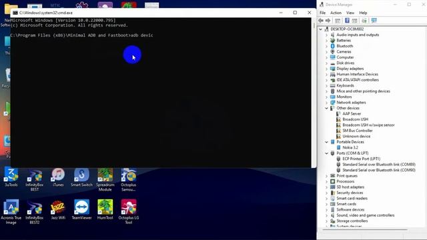Expand the Processors category
Image resolution: width=427 pixels, height=240 pixels.
click(x=326, y=181)
